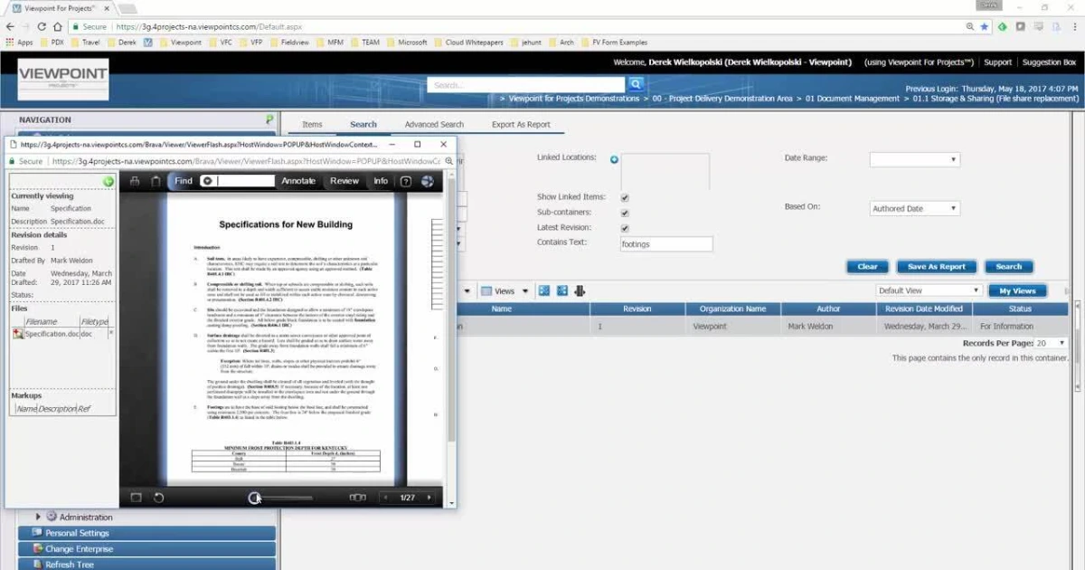
Task: Open the Chrome menu three dots
Action: tap(1073, 26)
